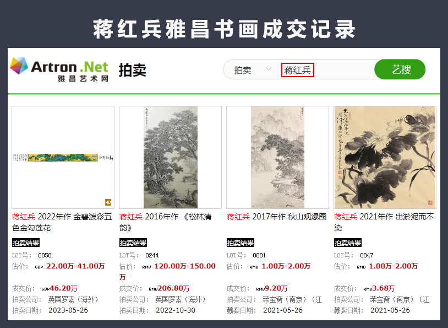Click title link 蒋红兵 2017年作 秋山观瀑图
448x328 pixels.
276,217
